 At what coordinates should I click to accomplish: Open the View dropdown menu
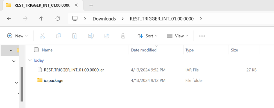(x=177, y=36)
